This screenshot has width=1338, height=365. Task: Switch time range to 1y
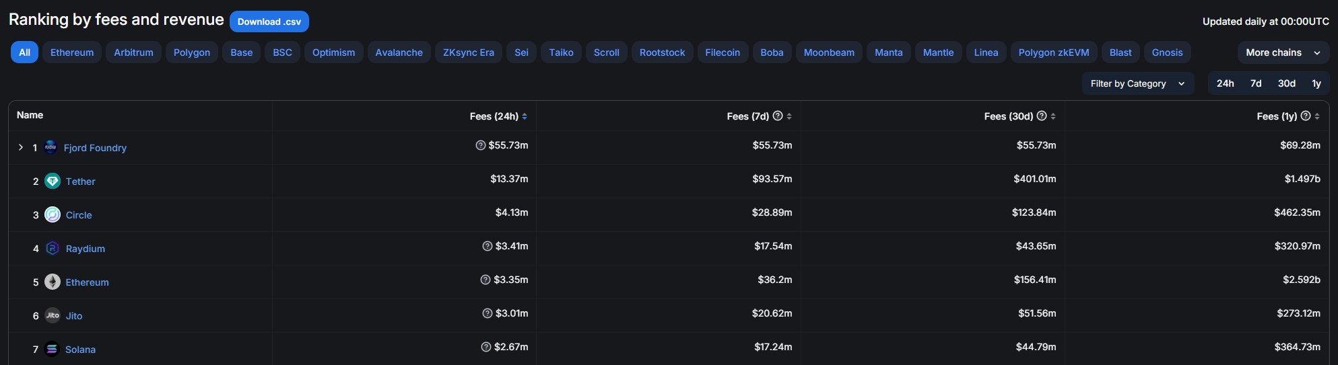(x=1316, y=83)
